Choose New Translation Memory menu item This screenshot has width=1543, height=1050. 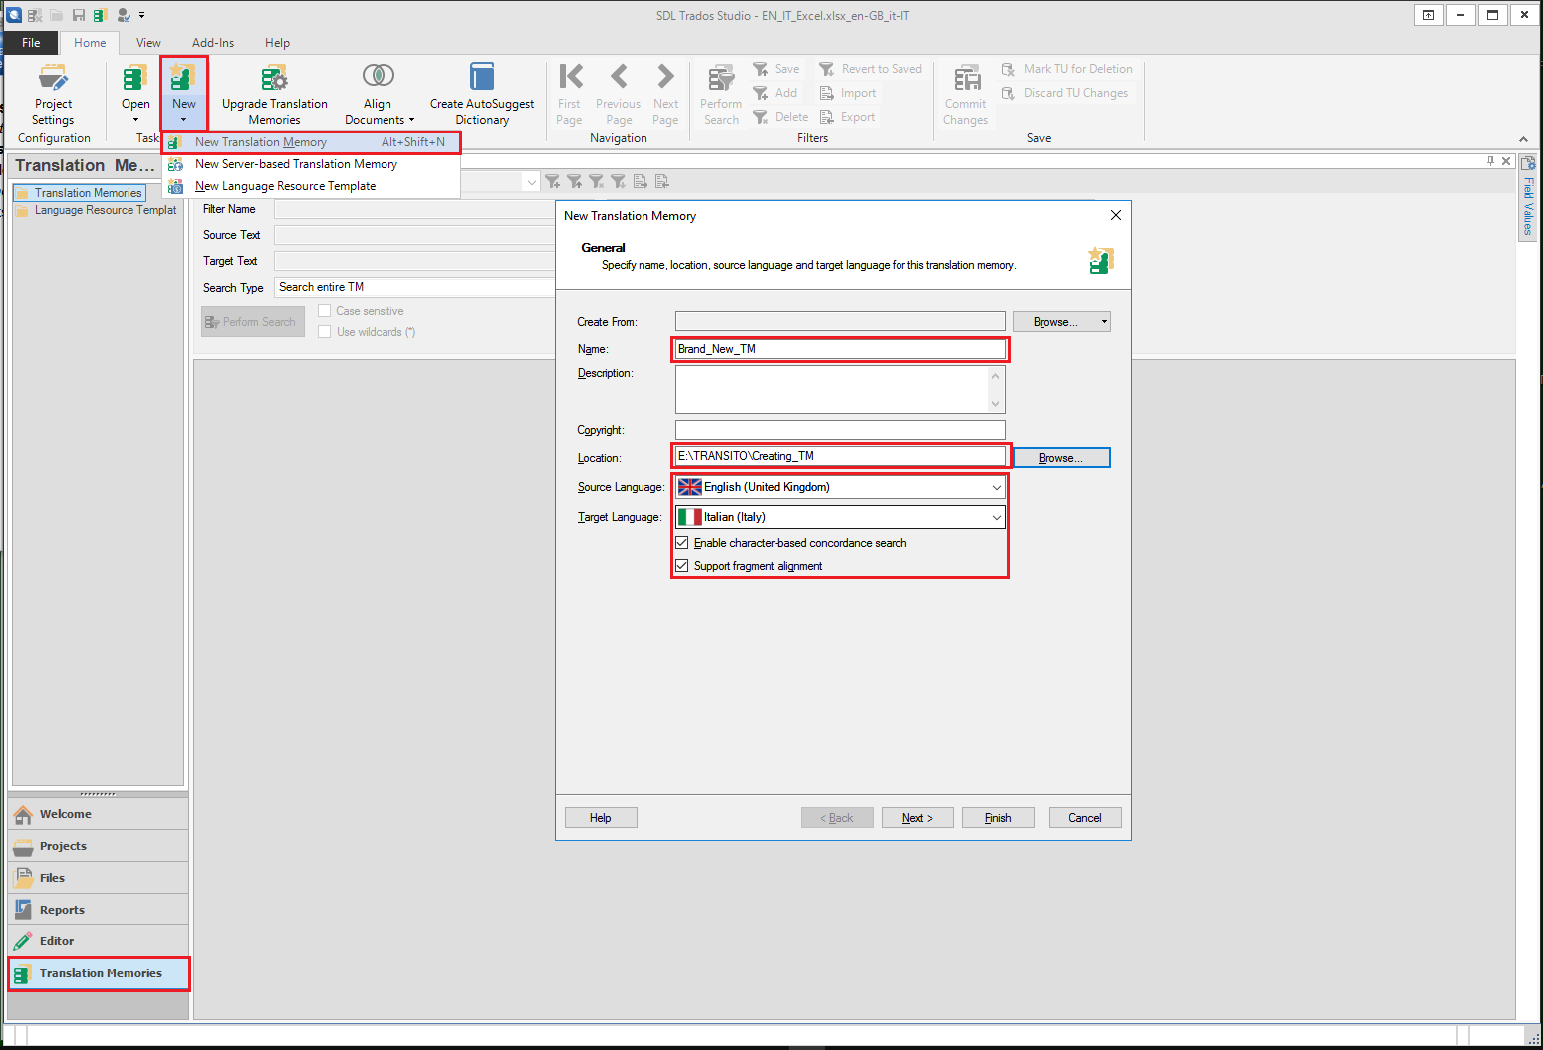click(311, 142)
